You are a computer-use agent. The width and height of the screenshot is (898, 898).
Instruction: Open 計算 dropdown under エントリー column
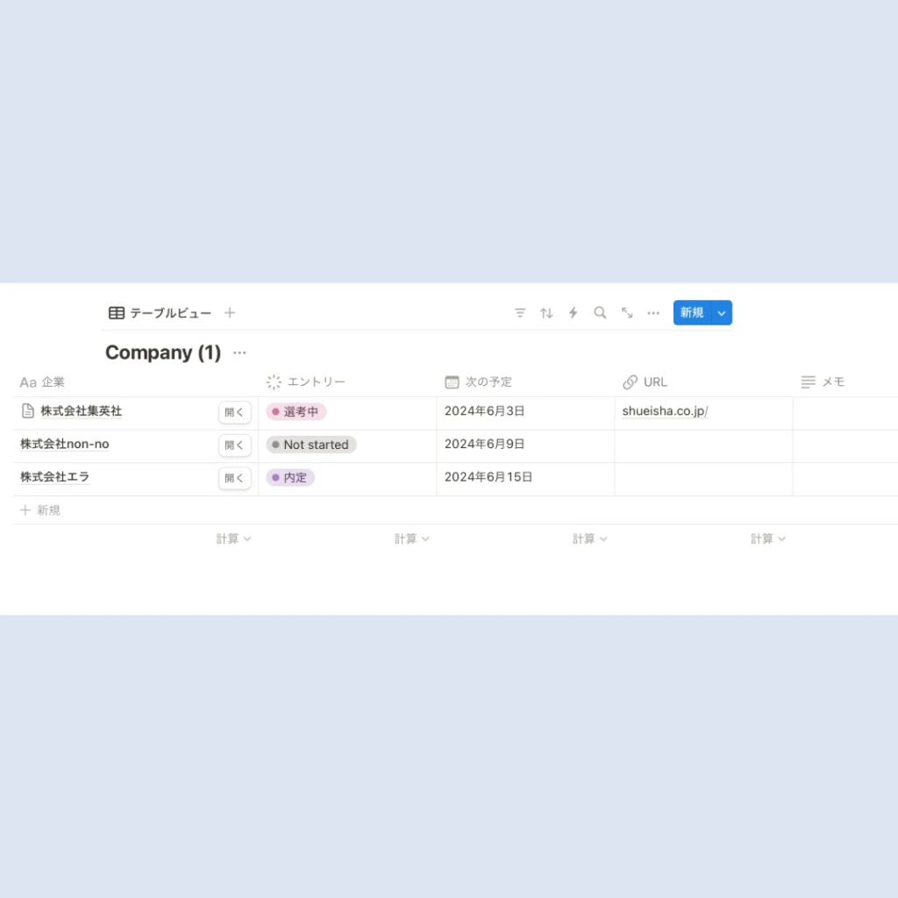coord(412,539)
